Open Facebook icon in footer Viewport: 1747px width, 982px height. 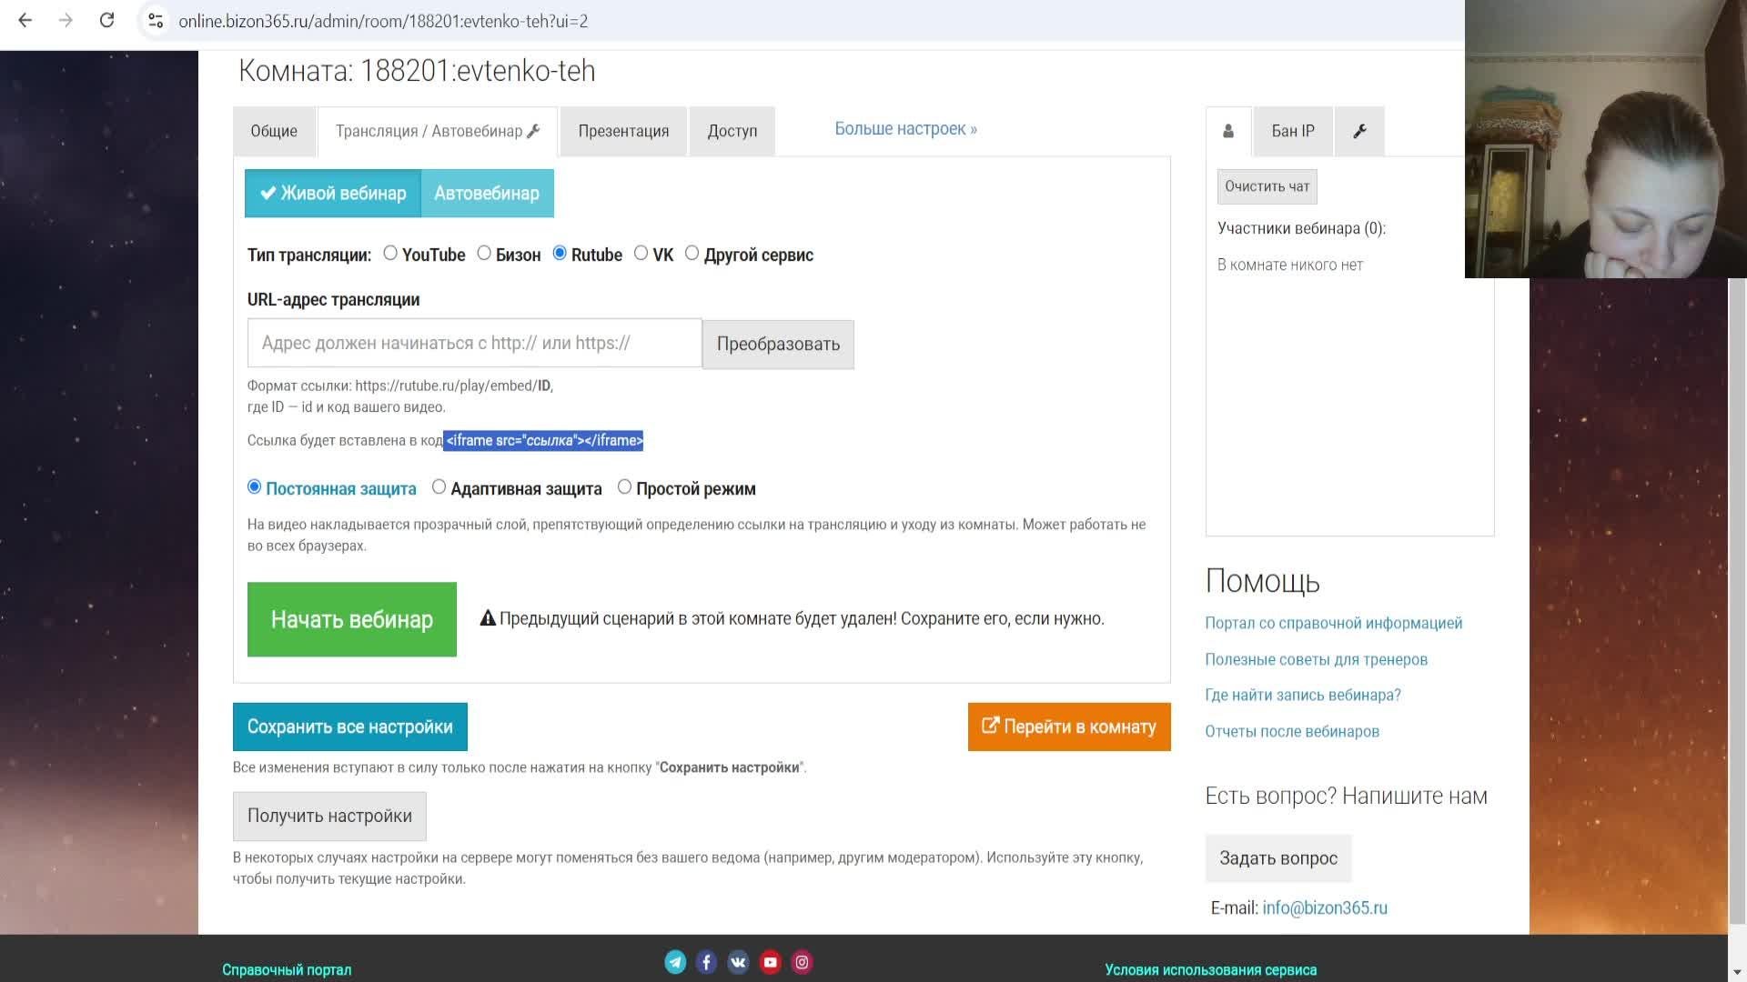point(706,962)
